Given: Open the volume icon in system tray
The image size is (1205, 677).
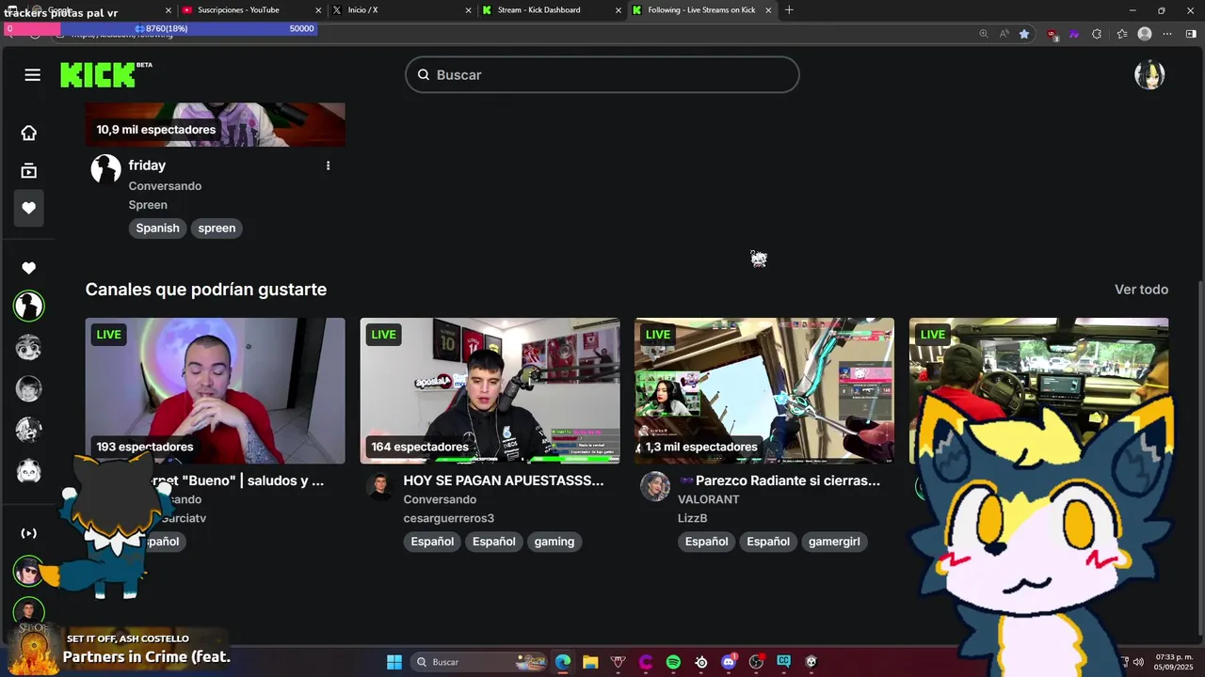Looking at the screenshot, I should pyautogui.click(x=1138, y=662).
